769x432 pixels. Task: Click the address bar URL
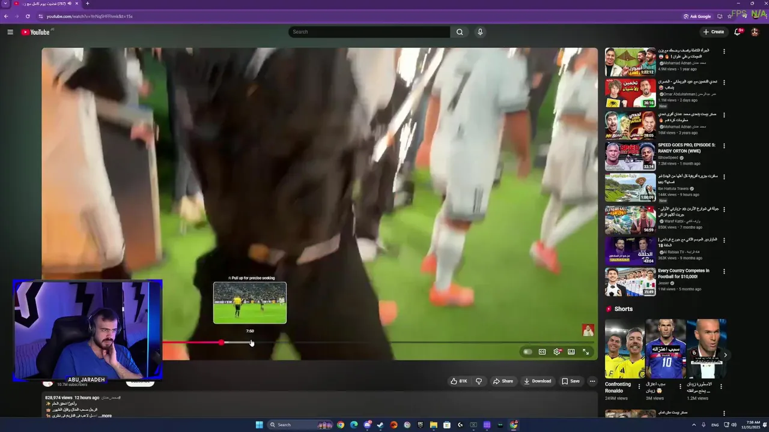click(x=90, y=16)
